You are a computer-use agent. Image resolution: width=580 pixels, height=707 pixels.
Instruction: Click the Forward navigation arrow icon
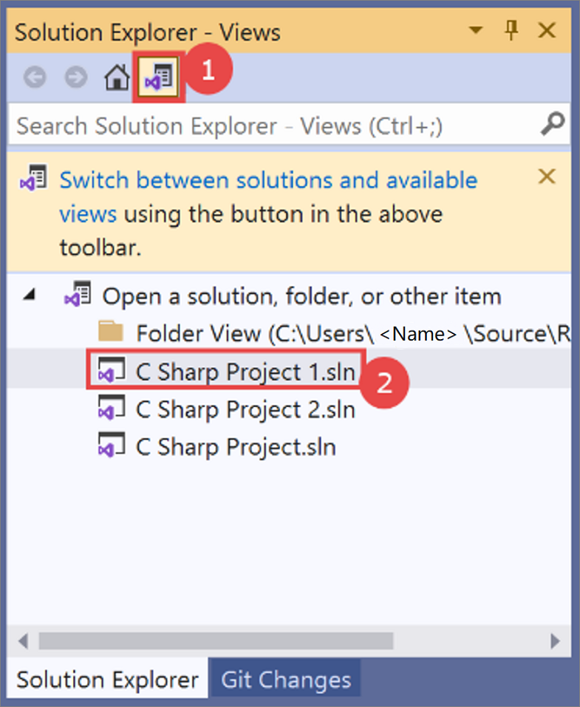click(x=76, y=77)
